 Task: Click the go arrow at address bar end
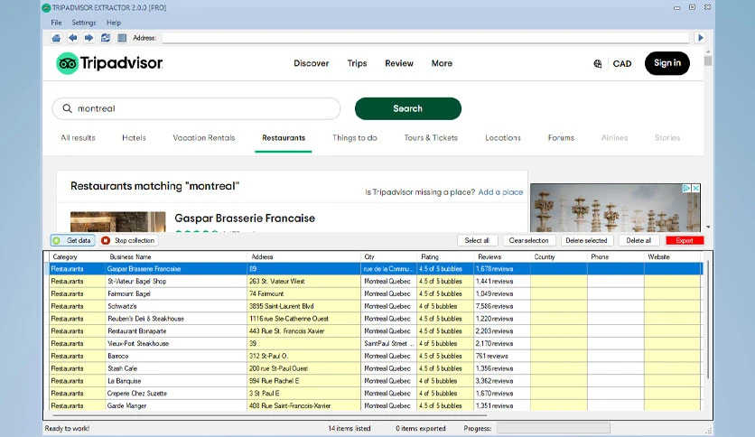700,38
